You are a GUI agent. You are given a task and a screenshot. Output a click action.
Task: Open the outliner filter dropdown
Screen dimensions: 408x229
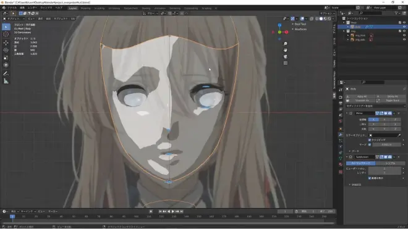click(x=397, y=13)
